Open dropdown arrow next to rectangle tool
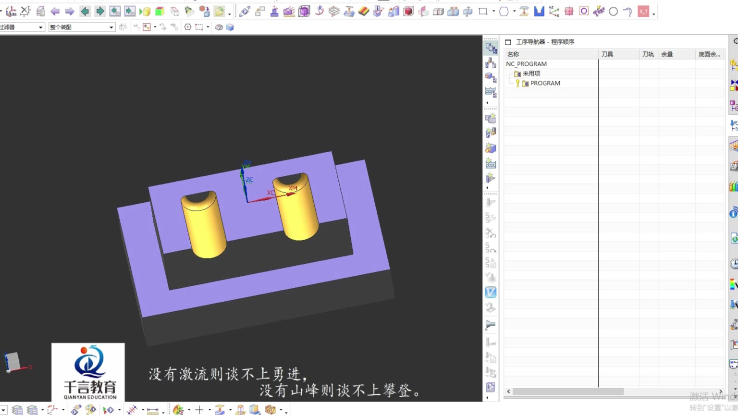 pyautogui.click(x=493, y=12)
